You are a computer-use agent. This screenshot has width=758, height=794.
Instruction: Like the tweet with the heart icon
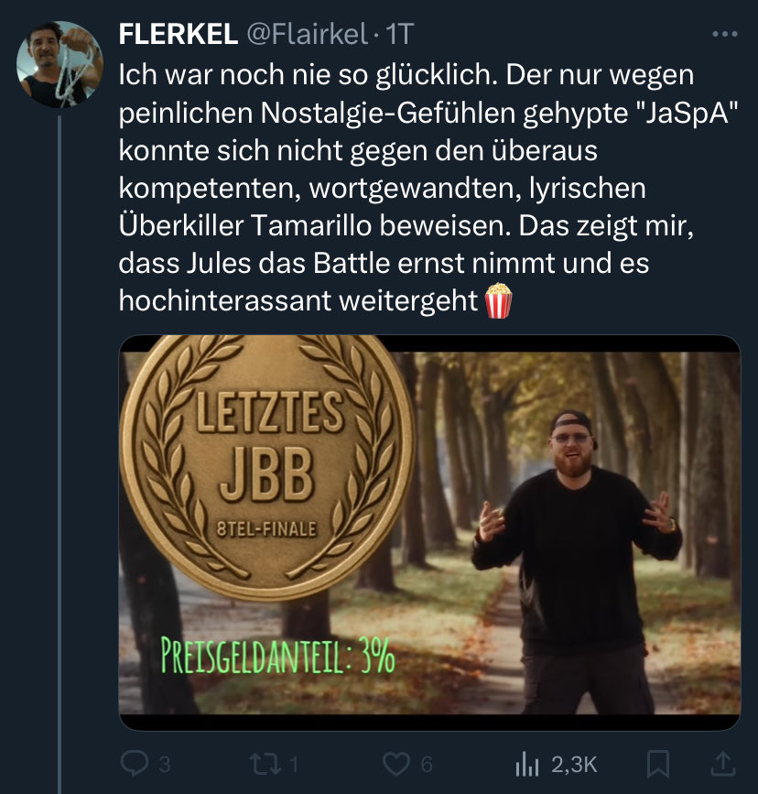pyautogui.click(x=396, y=764)
